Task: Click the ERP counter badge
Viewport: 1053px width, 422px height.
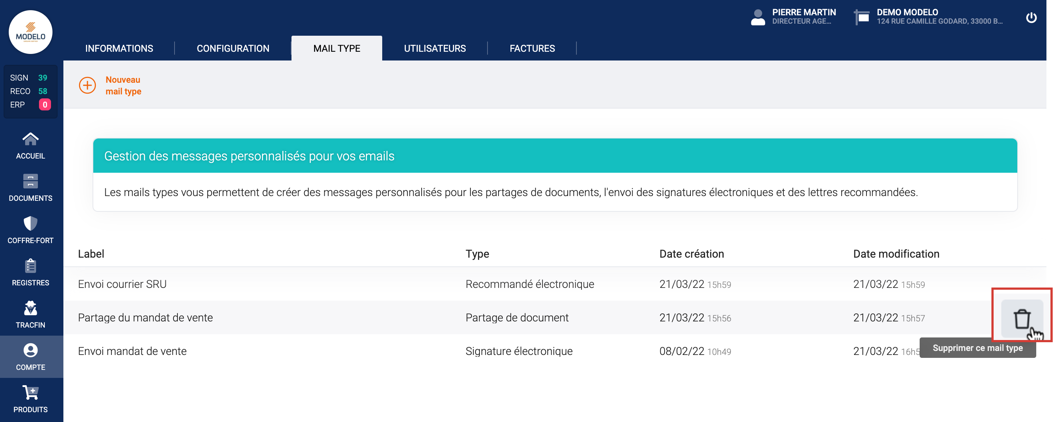Action: [x=44, y=105]
